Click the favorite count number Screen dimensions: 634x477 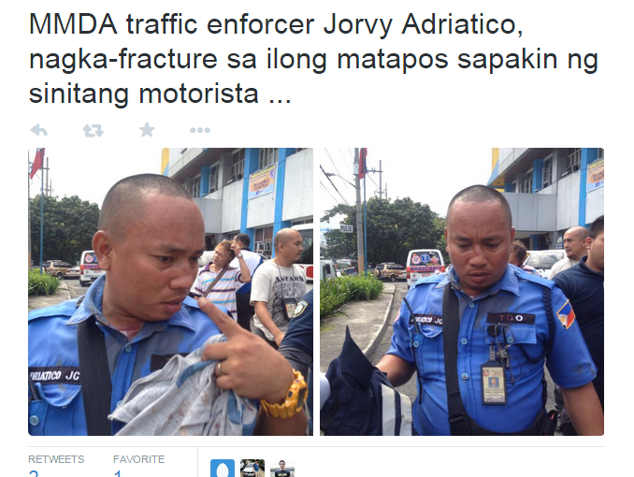click(x=118, y=473)
